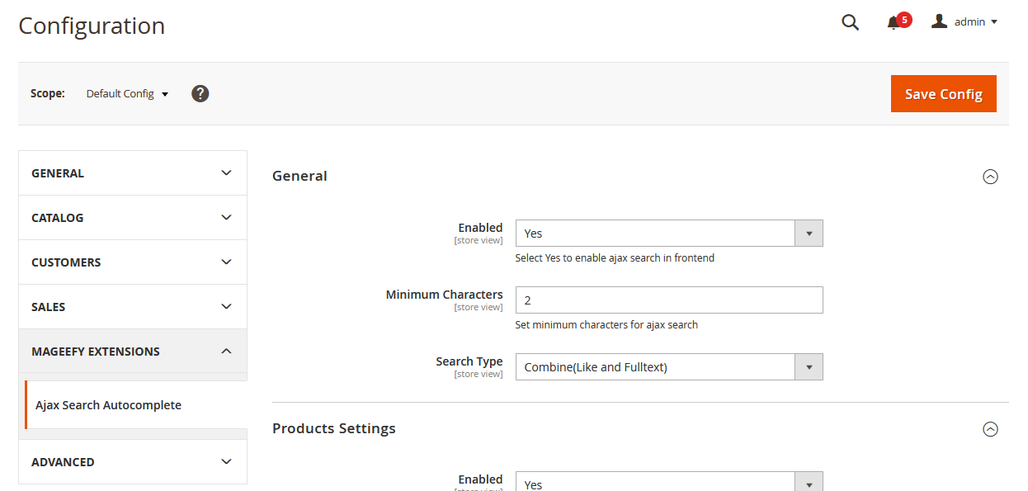Expand the Advanced sidebar section

click(132, 462)
